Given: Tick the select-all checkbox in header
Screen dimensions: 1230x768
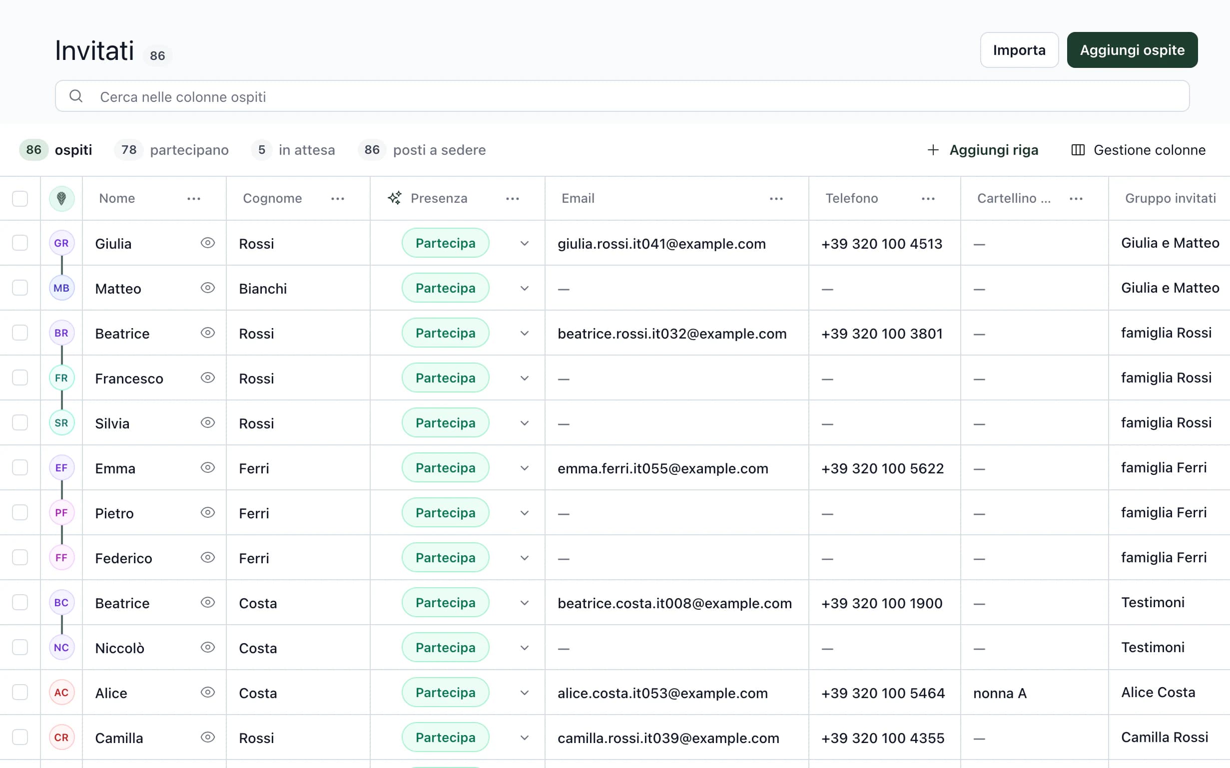Looking at the screenshot, I should point(20,199).
